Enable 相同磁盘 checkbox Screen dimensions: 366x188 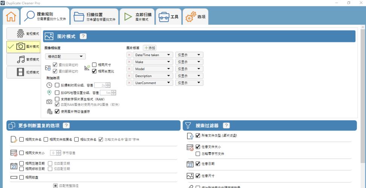[x=21, y=177]
